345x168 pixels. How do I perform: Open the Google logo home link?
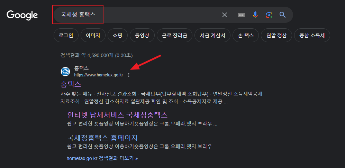click(22, 15)
